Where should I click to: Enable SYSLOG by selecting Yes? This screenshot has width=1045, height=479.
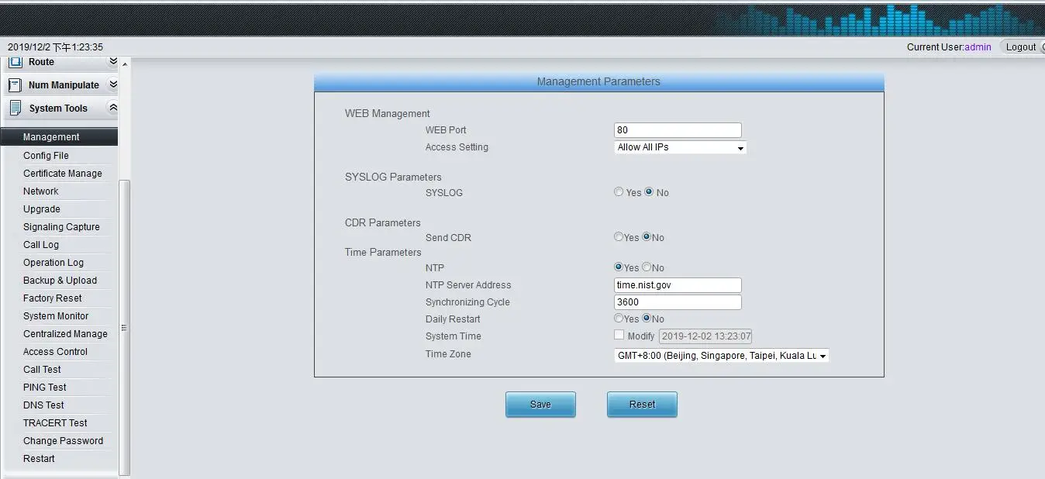pos(619,192)
